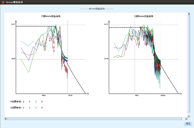Select station 5 in S波图台站 legend
Image resolution: width=194 pixels, height=128 pixels.
pos(36,107)
